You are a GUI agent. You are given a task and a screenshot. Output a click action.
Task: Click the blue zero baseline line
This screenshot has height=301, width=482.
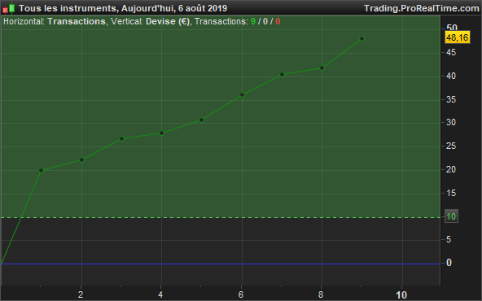point(220,264)
